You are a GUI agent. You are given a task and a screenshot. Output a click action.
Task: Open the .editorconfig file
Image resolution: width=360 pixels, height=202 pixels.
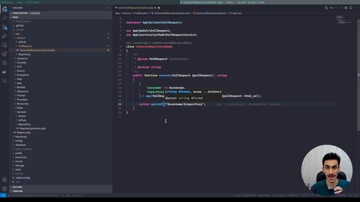tap(22, 178)
